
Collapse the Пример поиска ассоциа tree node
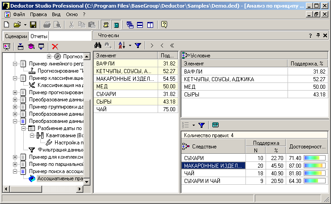coord(15,171)
